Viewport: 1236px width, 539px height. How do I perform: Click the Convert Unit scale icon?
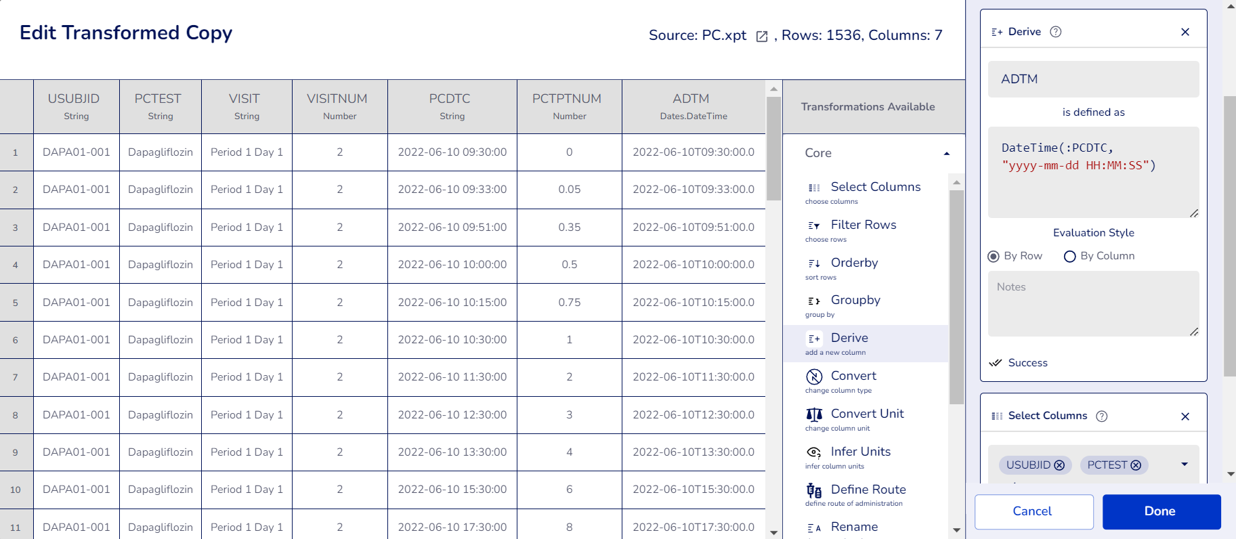tap(814, 414)
